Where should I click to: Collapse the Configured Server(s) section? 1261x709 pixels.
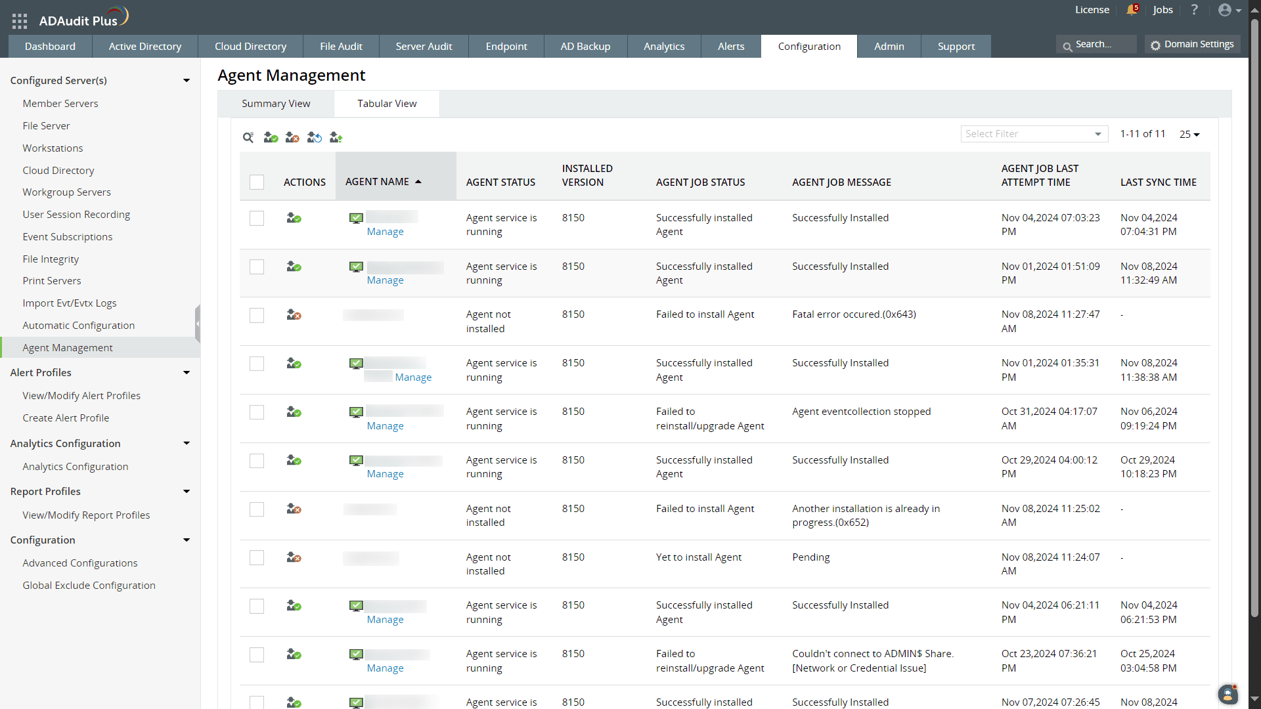tap(187, 80)
